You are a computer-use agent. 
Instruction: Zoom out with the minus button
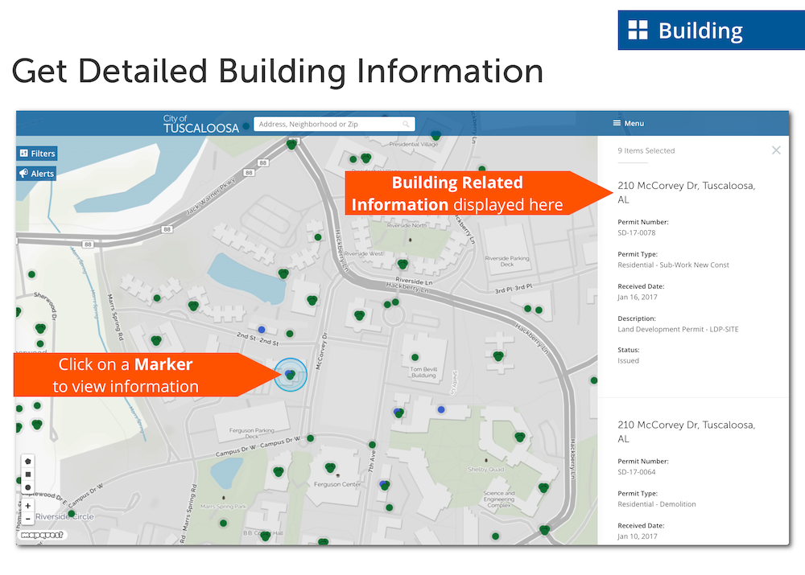coord(27,519)
